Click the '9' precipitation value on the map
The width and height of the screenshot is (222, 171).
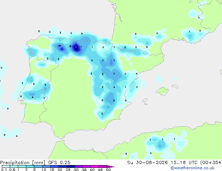pyautogui.click(x=70, y=46)
